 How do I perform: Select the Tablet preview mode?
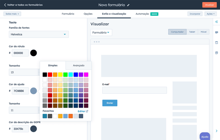click(192, 32)
